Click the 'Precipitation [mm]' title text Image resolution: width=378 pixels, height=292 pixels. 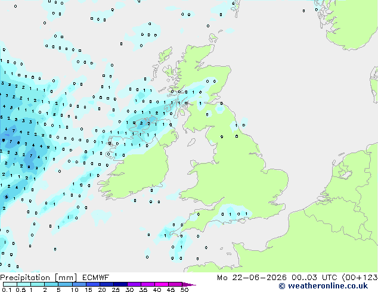click(39, 278)
